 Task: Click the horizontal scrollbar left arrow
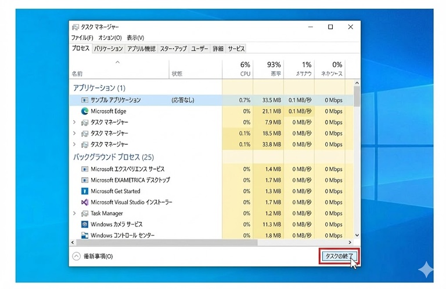(x=73, y=243)
